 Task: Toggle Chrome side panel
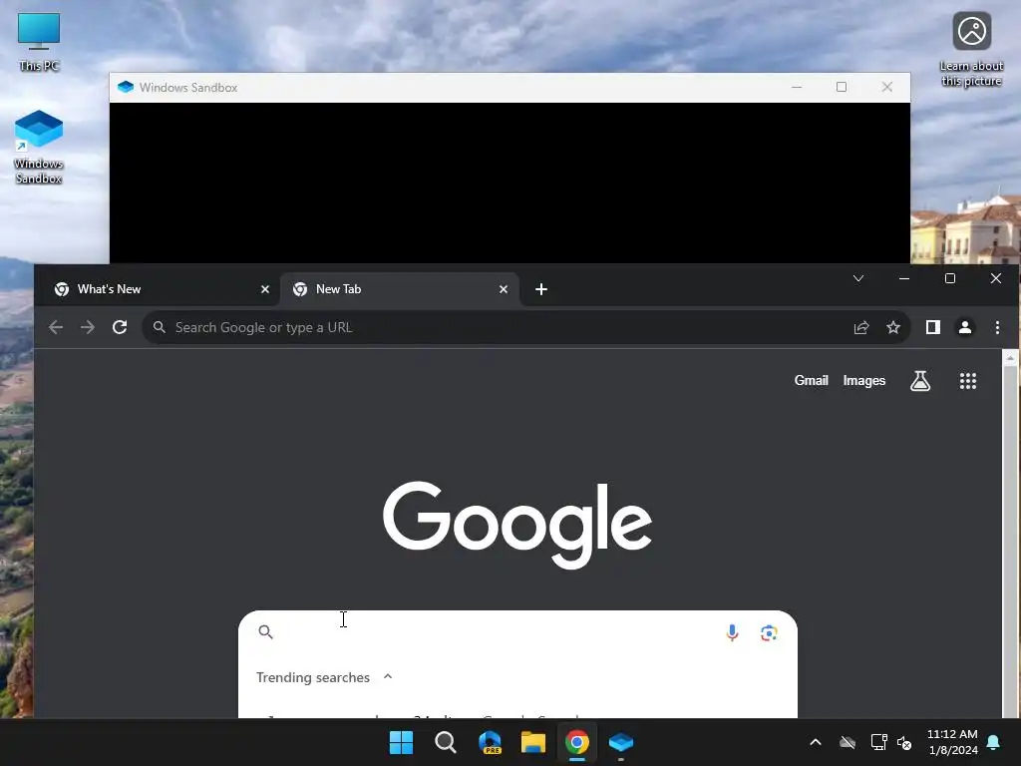click(933, 327)
